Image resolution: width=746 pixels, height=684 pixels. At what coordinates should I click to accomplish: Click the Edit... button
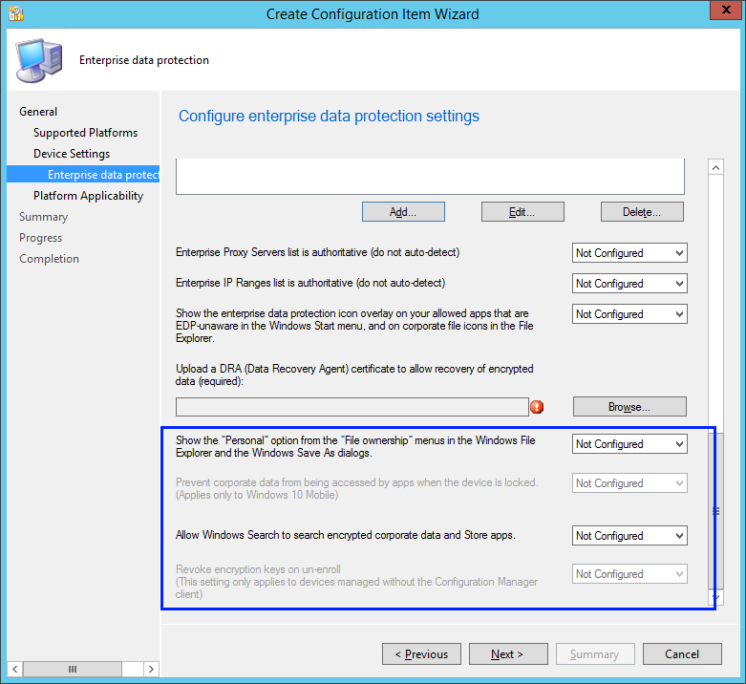[x=522, y=212]
